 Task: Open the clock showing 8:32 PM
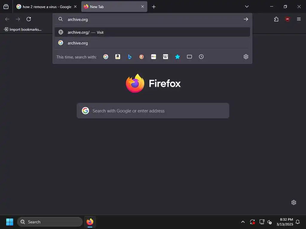point(284,222)
